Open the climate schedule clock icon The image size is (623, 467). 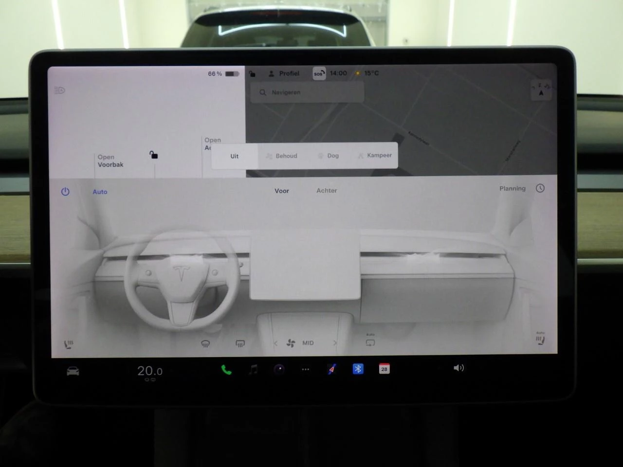(x=540, y=188)
